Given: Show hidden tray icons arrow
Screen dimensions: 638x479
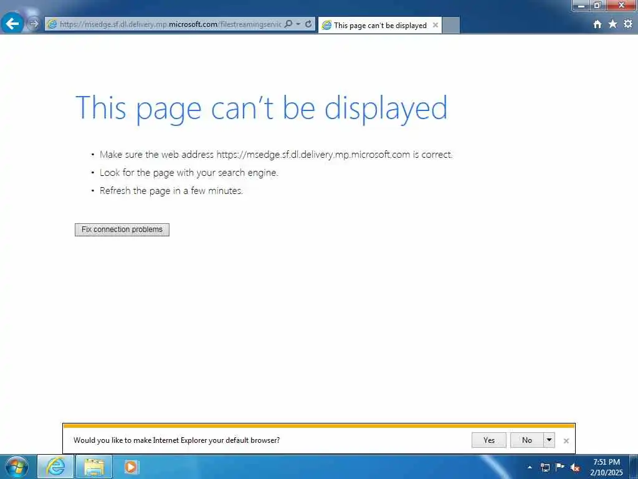Looking at the screenshot, I should click(x=530, y=467).
